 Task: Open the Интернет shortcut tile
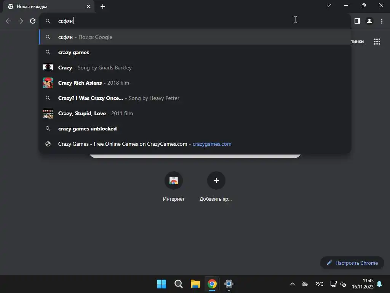[x=174, y=186]
